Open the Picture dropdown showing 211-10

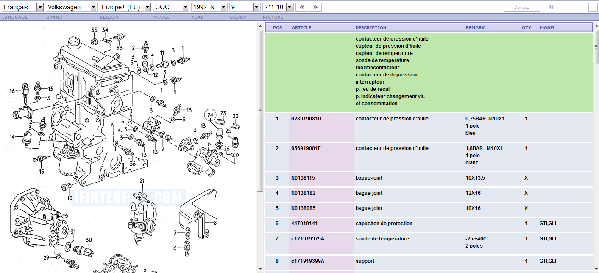(x=278, y=7)
